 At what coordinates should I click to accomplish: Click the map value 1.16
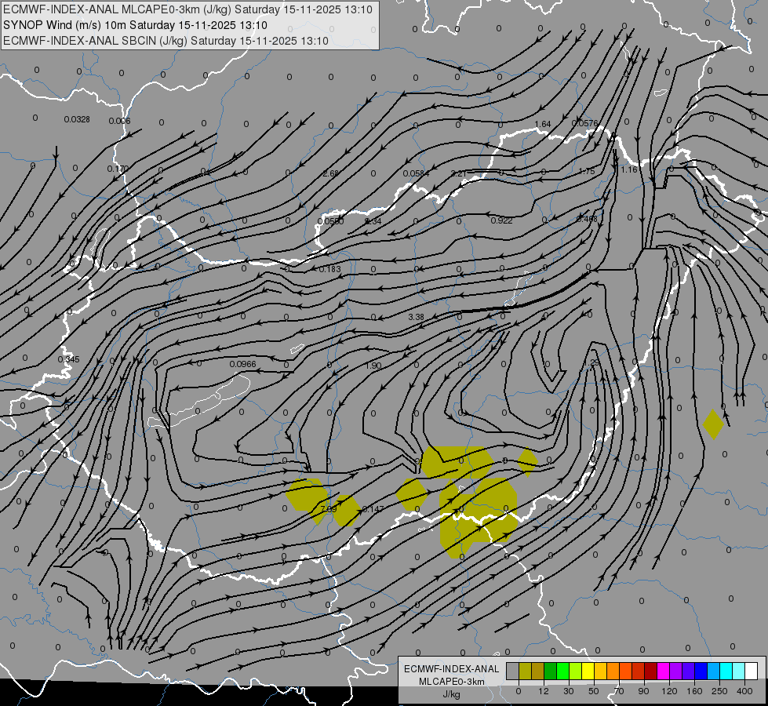pos(629,169)
